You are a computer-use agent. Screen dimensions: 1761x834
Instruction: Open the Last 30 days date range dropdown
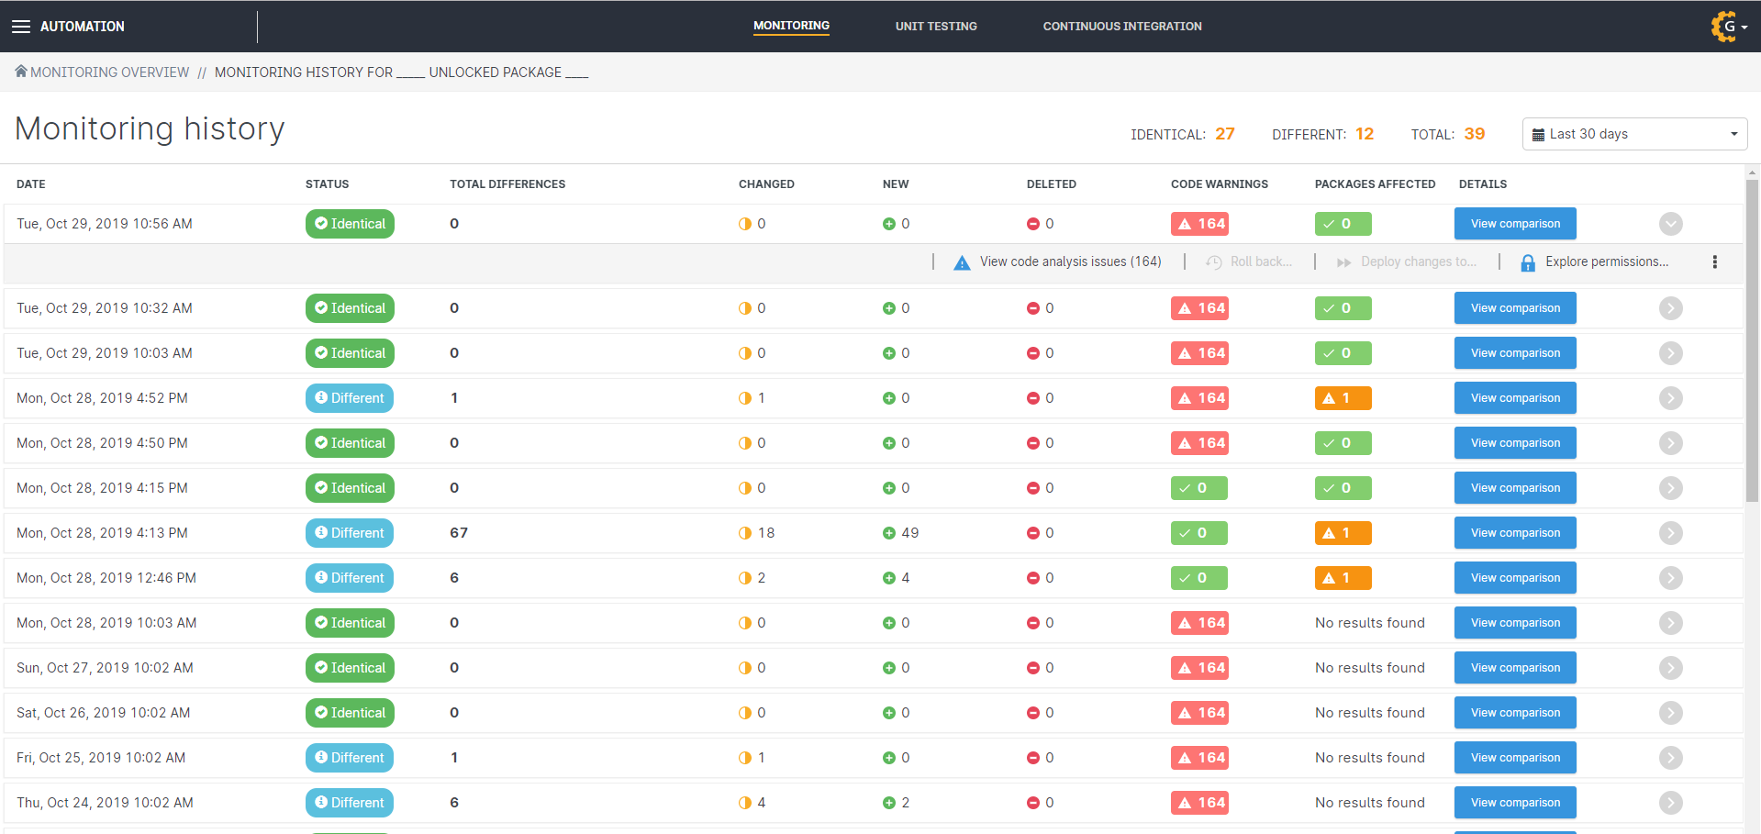[x=1634, y=134]
